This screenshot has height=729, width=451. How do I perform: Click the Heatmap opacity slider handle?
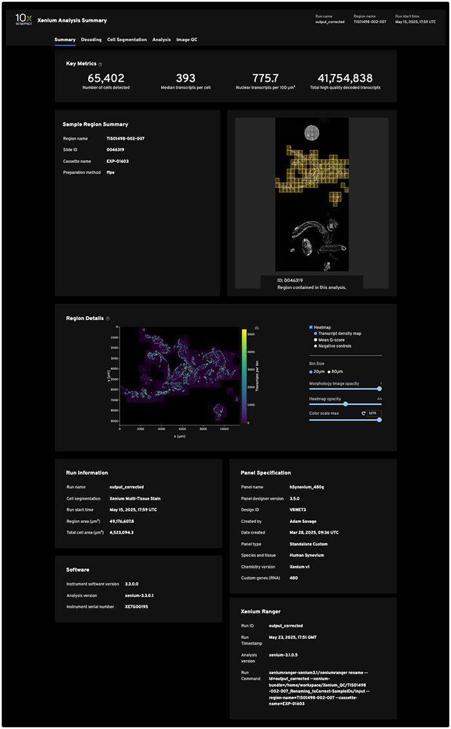345,404
